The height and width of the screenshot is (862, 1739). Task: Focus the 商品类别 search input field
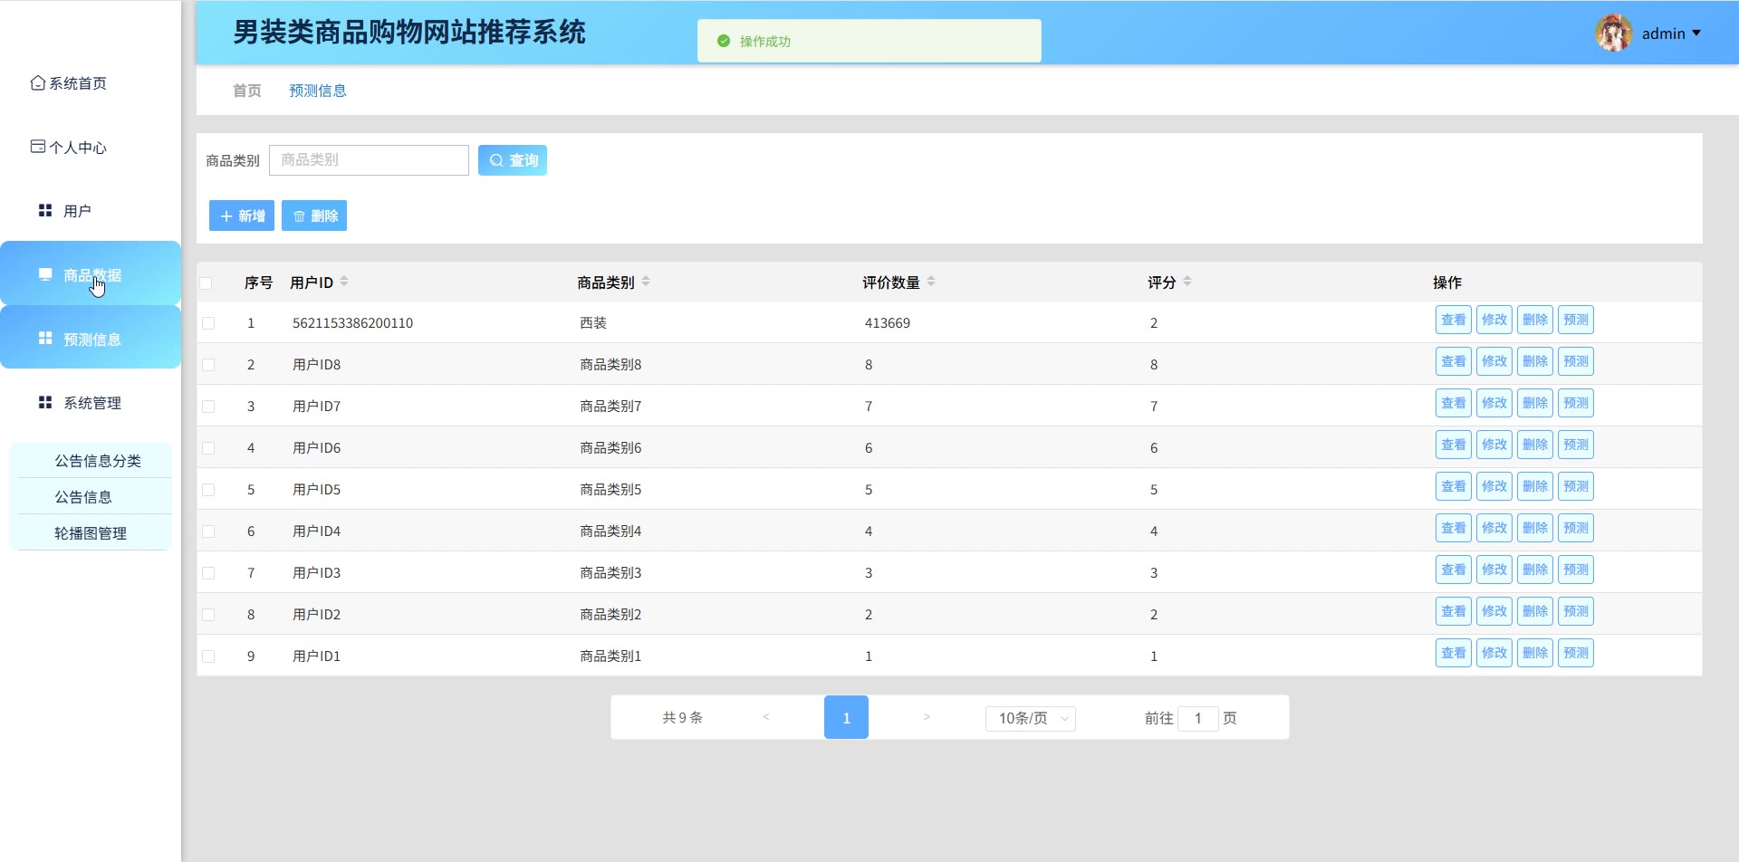pos(369,160)
